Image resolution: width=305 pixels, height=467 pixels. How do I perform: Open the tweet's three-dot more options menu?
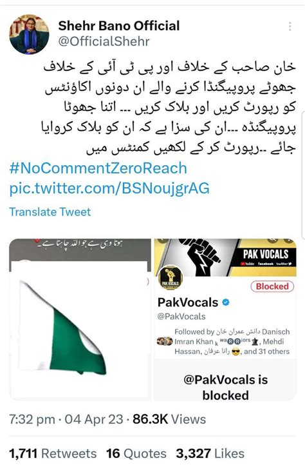coord(290,26)
